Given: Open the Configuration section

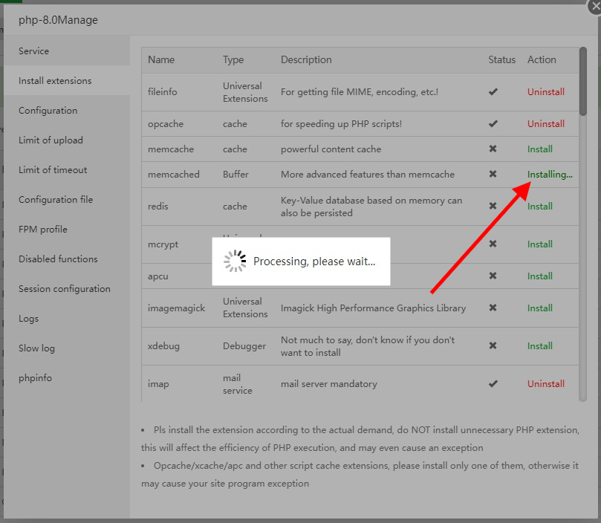Looking at the screenshot, I should [x=48, y=111].
